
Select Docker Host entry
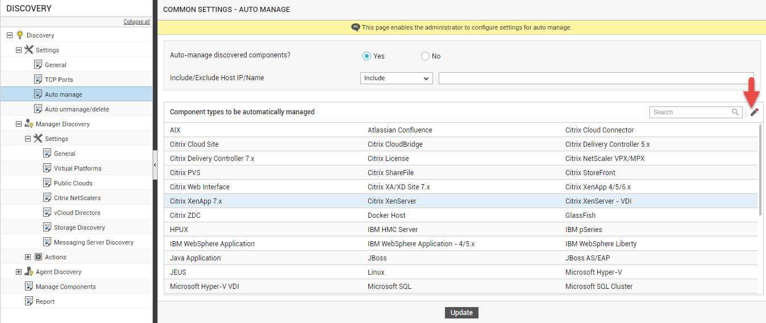pyautogui.click(x=386, y=216)
